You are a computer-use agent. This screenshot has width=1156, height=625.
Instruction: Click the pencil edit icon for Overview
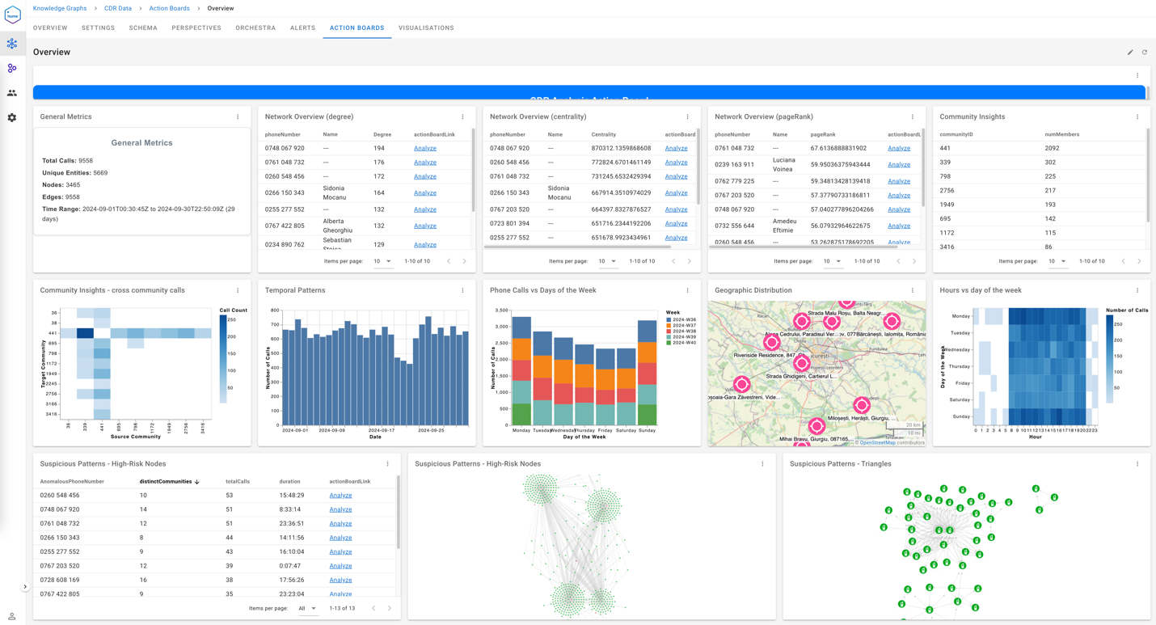(1130, 53)
